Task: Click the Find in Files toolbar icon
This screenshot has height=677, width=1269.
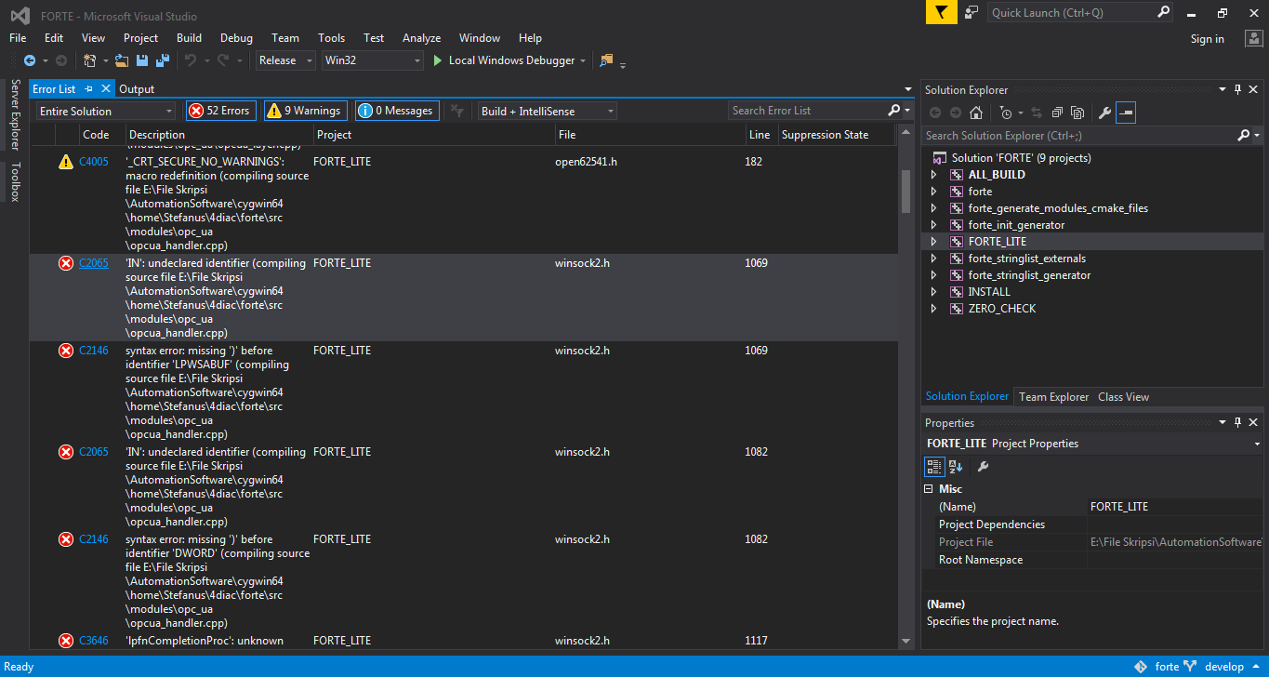Action: point(607,60)
